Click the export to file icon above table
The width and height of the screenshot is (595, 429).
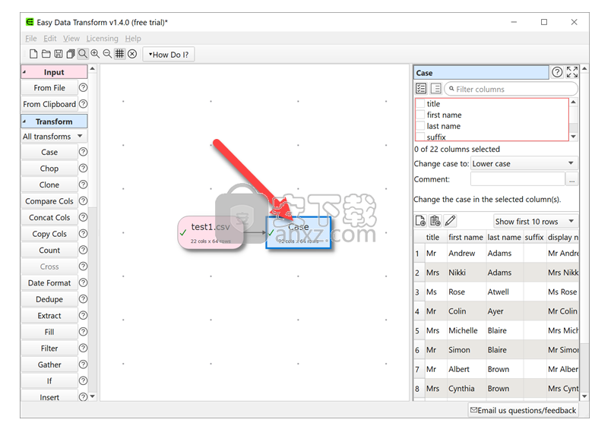point(420,221)
